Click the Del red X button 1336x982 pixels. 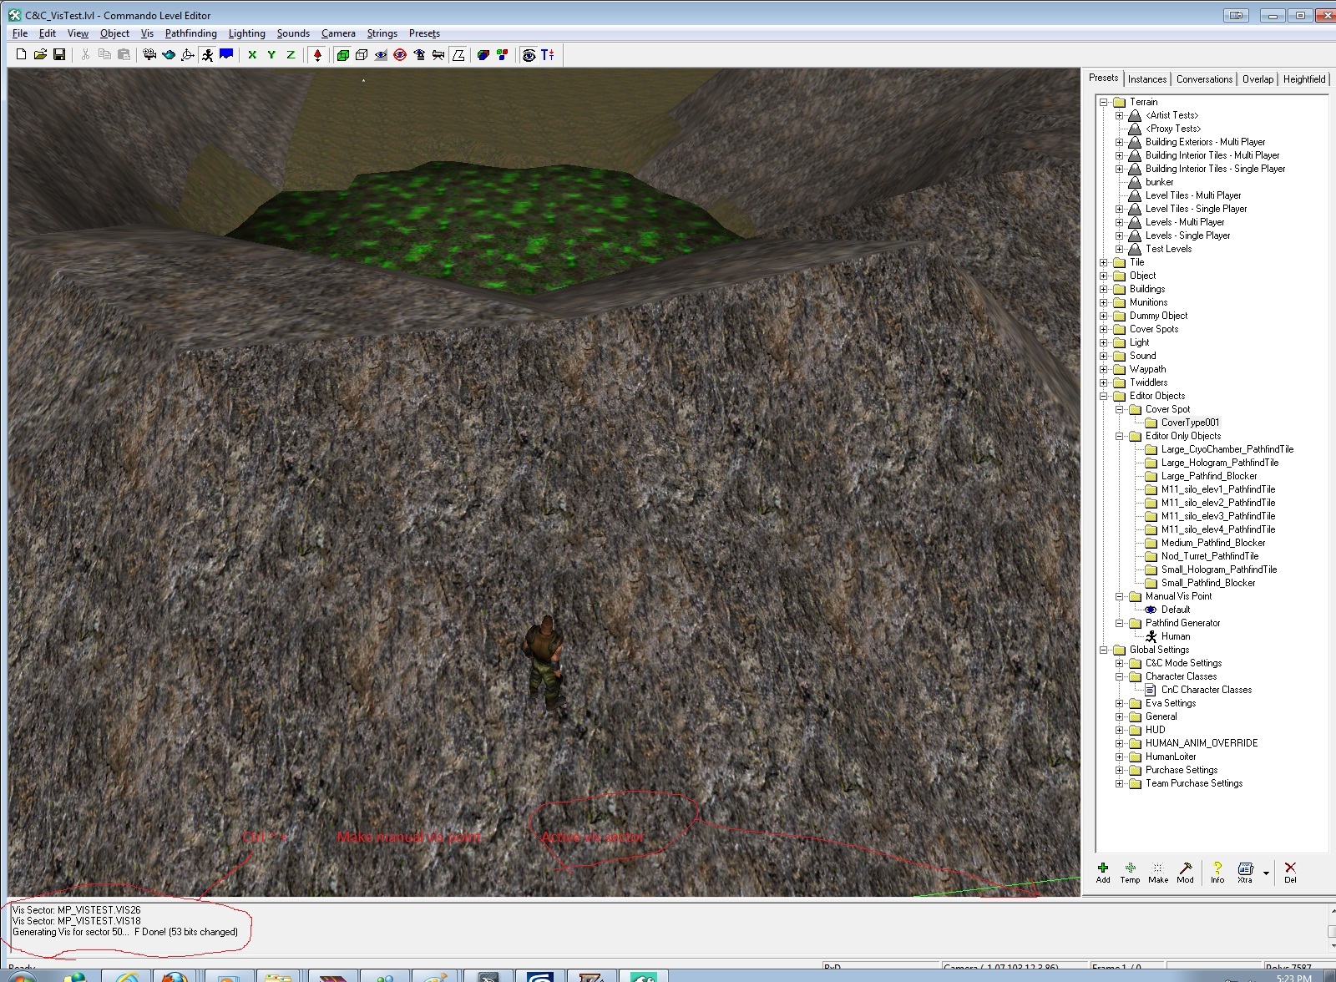tap(1290, 872)
